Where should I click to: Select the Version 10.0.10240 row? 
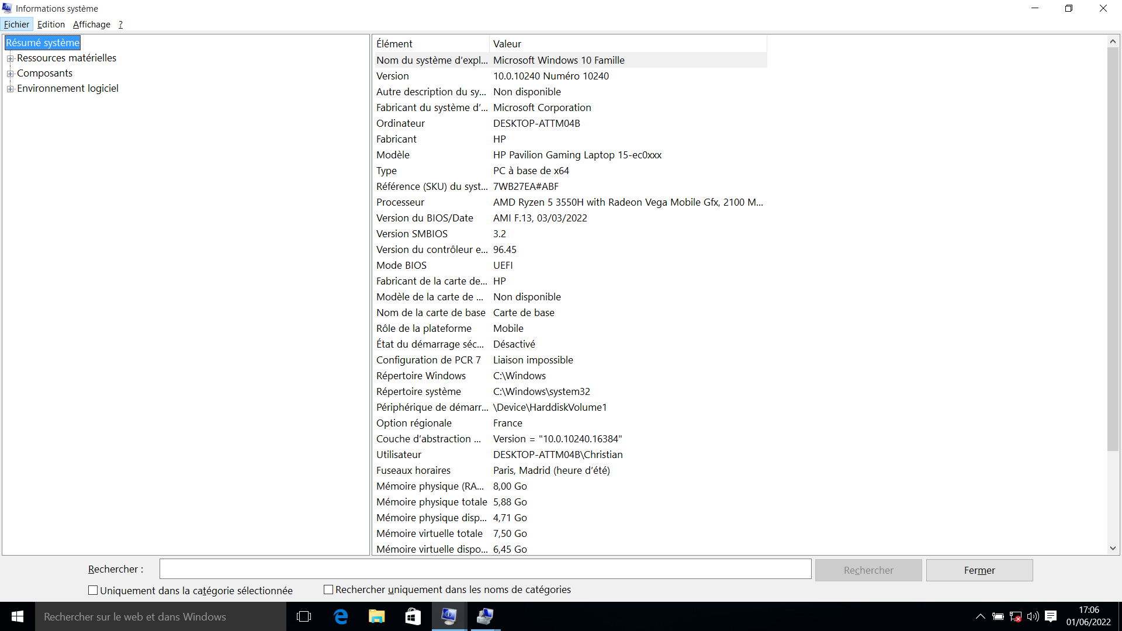(570, 76)
